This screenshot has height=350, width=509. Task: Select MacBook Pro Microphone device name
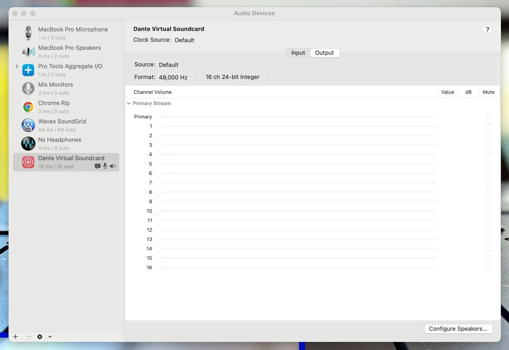[x=73, y=29]
